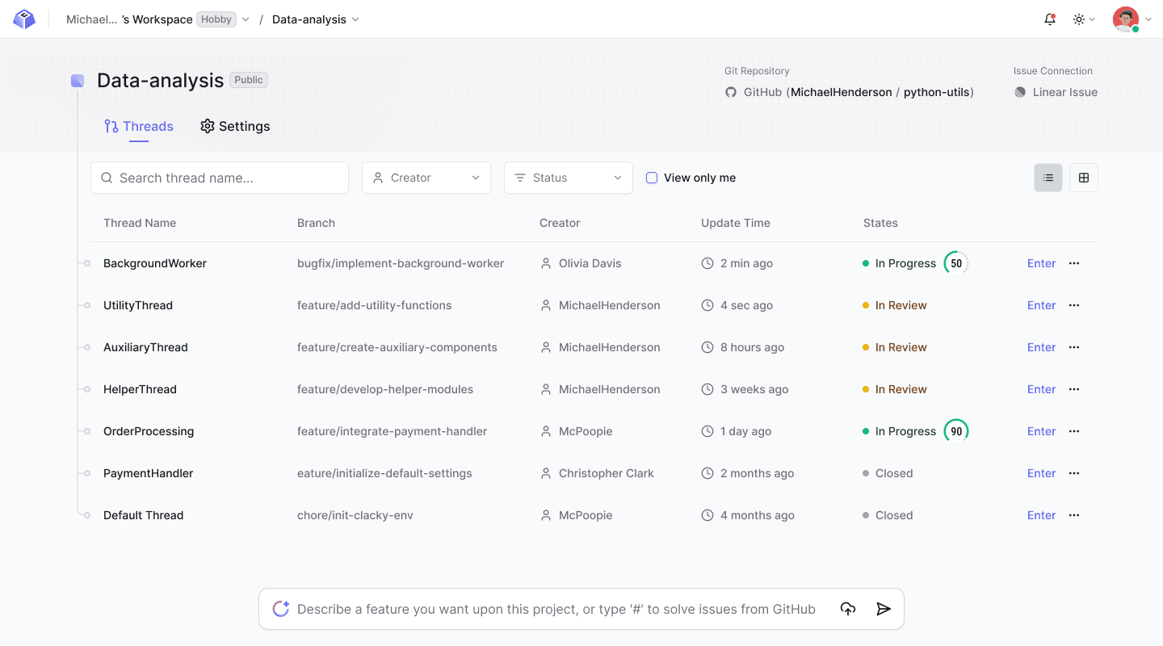Click the 90 progress ring on OrderProcessing
Viewport: 1163px width, 646px height.
[x=956, y=431]
